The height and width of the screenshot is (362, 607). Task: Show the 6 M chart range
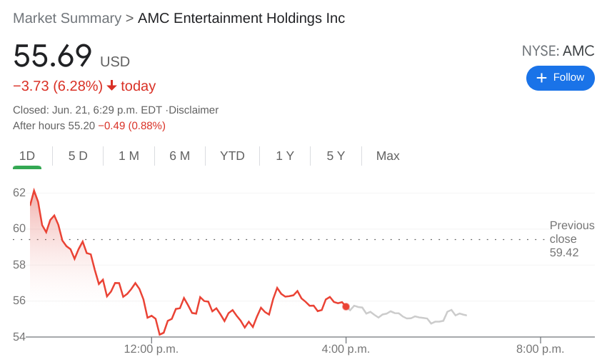pyautogui.click(x=179, y=156)
